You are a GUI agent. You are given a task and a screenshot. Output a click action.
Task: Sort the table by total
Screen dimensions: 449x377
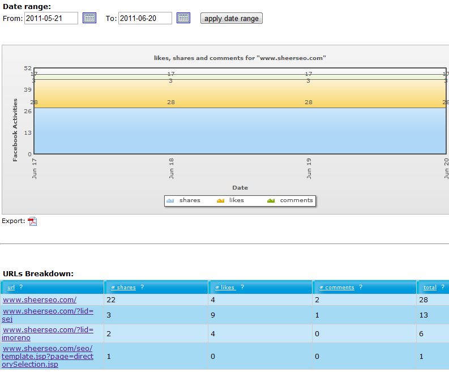pos(430,288)
